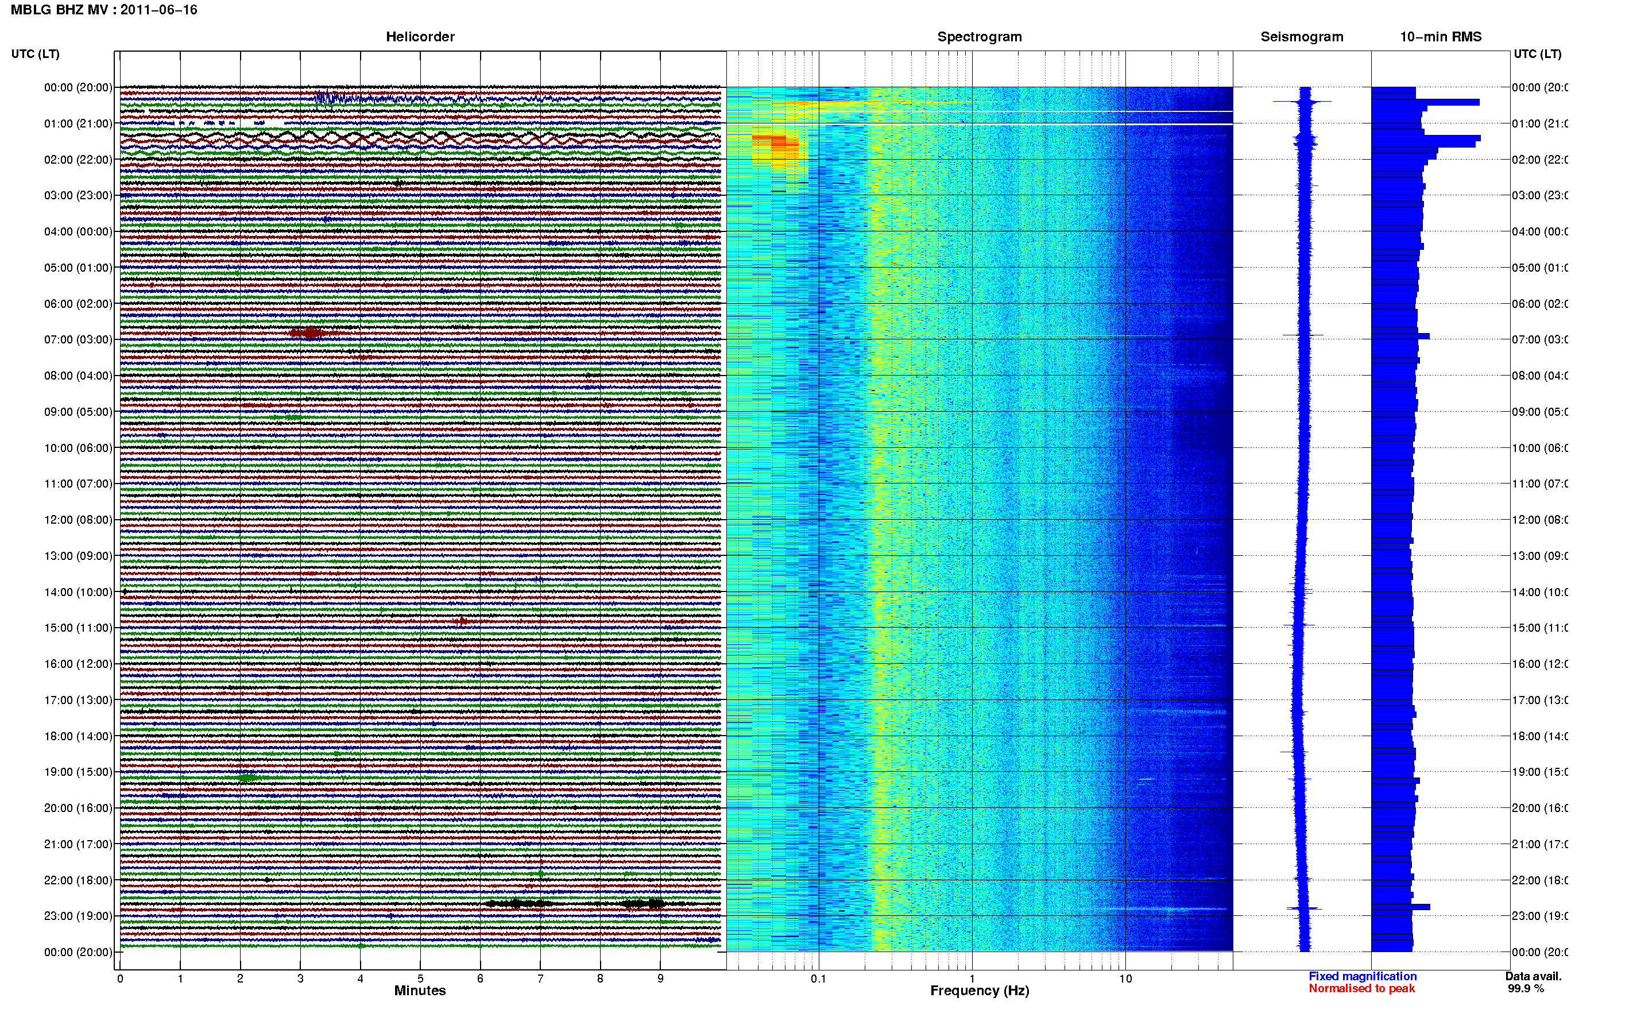The width and height of the screenshot is (1633, 1021).
Task: Click minute tick label '0' on Helicorder axis
Action: [x=120, y=979]
